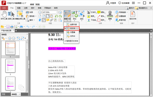Click 创建链接 create link
The image size is (153, 97).
pos(121,16)
